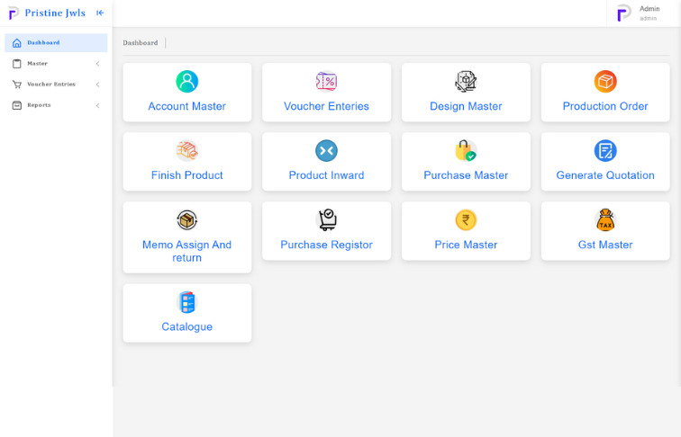Click the Catalogue icon
This screenshot has width=681, height=437.
pos(186,302)
